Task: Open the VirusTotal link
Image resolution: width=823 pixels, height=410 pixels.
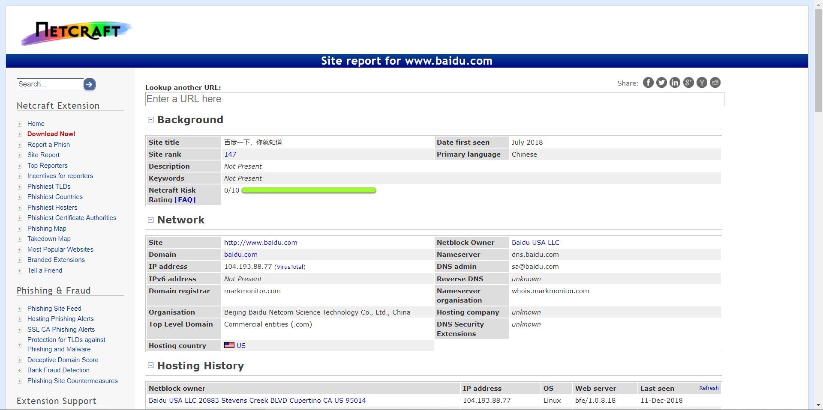Action: coord(290,267)
